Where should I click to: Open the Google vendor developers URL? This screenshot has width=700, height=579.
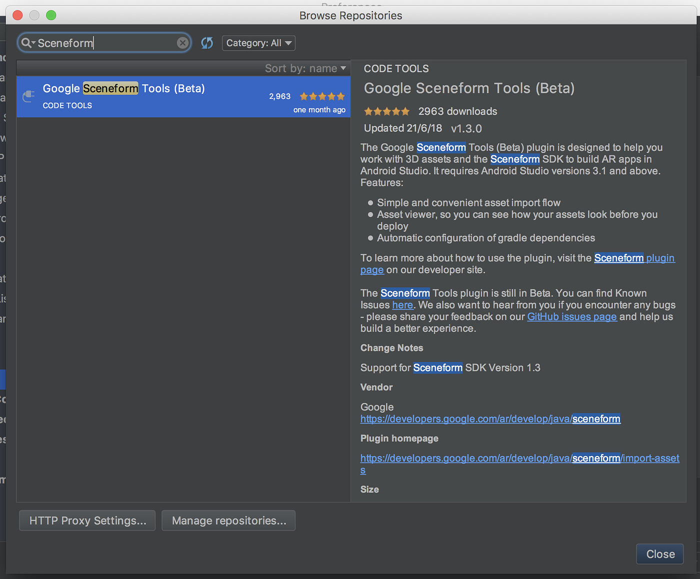[x=490, y=419]
